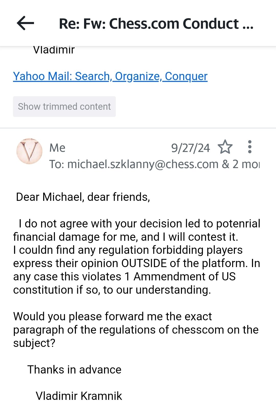
Task: Tap the back arrow icon
Action: tap(25, 23)
